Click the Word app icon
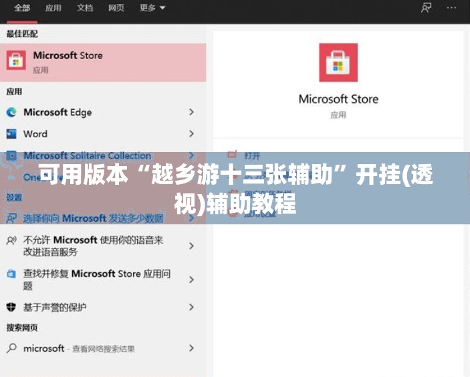This screenshot has height=377, width=470. [11, 134]
